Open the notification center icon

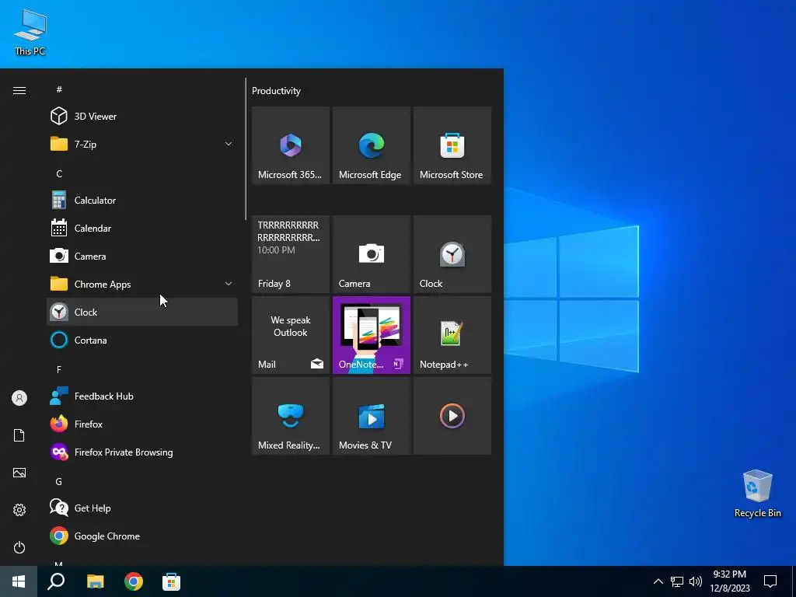point(770,581)
